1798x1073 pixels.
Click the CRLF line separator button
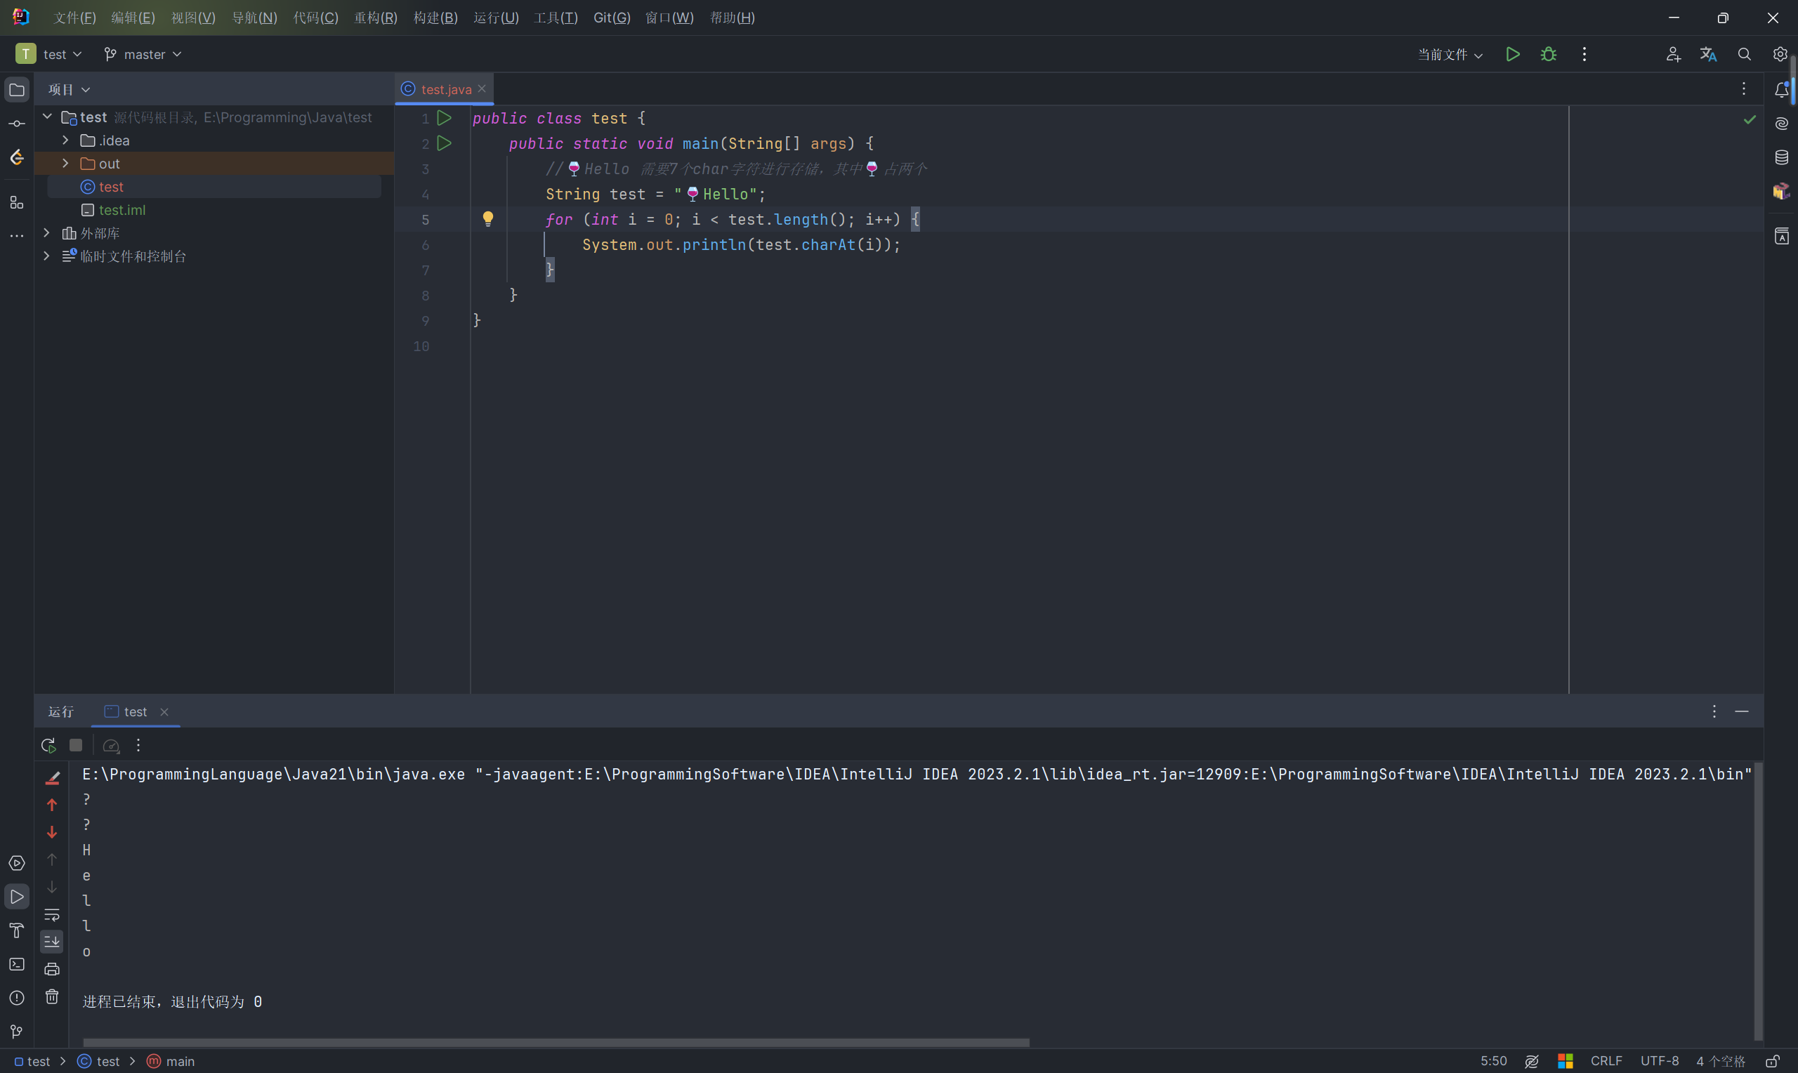(1606, 1060)
